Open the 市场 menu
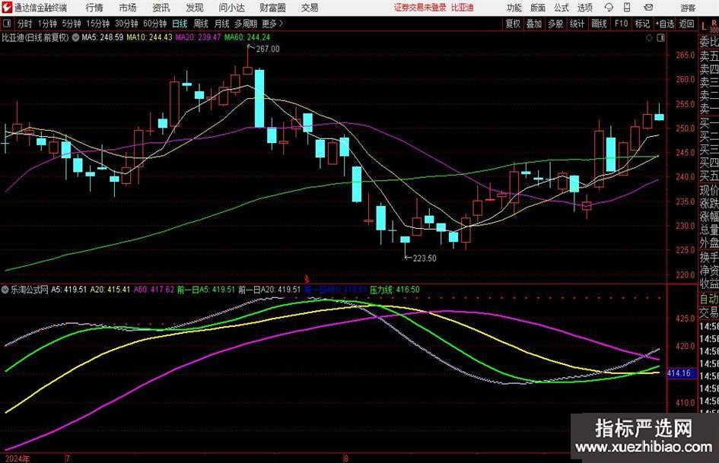Viewport: 719px width, 463px height. click(x=128, y=8)
